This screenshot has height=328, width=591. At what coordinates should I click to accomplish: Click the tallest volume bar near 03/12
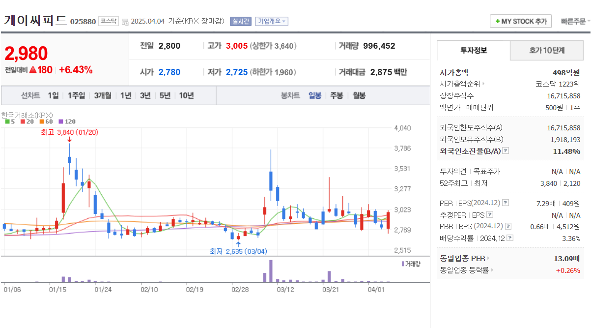pos(271,271)
